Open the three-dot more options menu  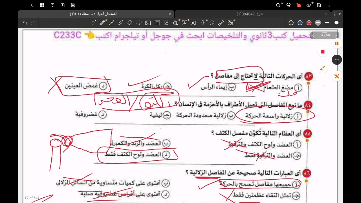329,5
